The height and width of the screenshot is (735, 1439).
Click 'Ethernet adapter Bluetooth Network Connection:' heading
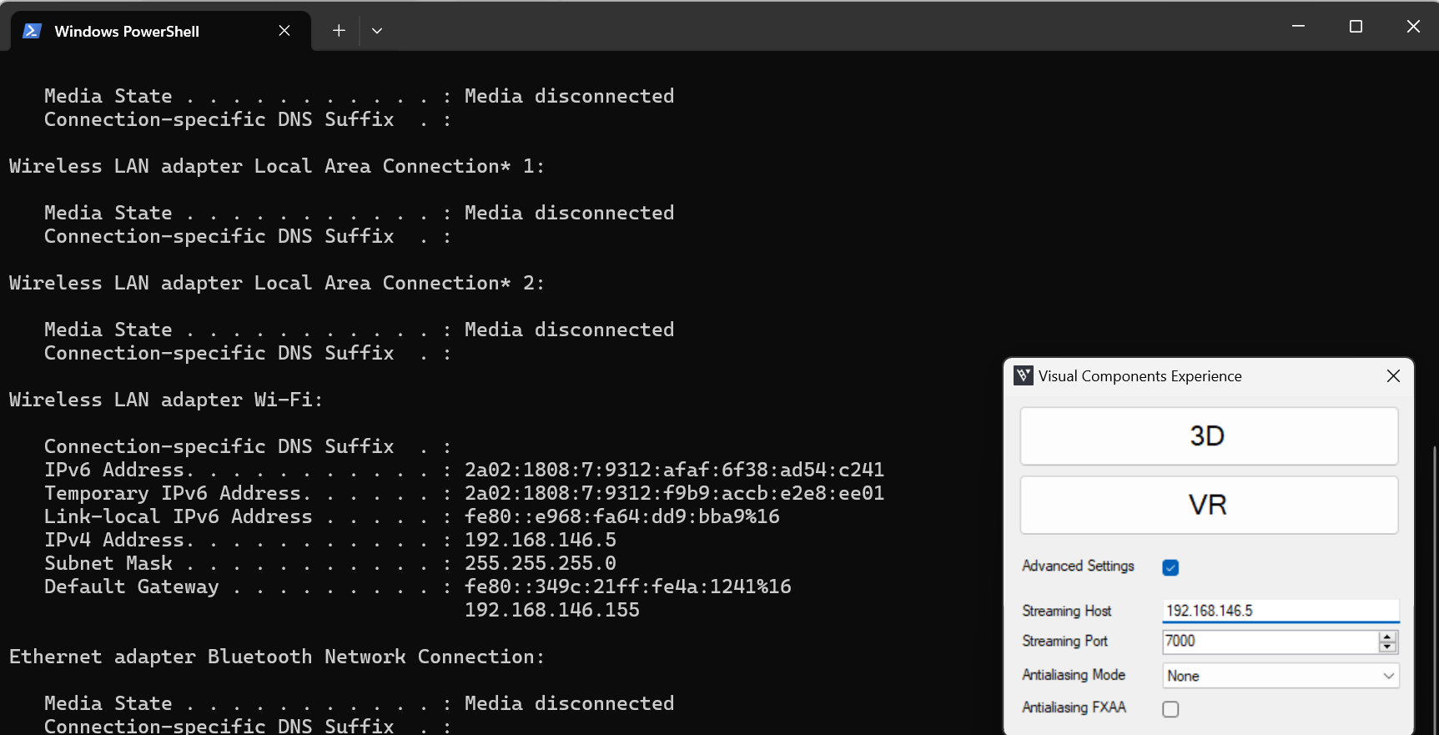277,657
